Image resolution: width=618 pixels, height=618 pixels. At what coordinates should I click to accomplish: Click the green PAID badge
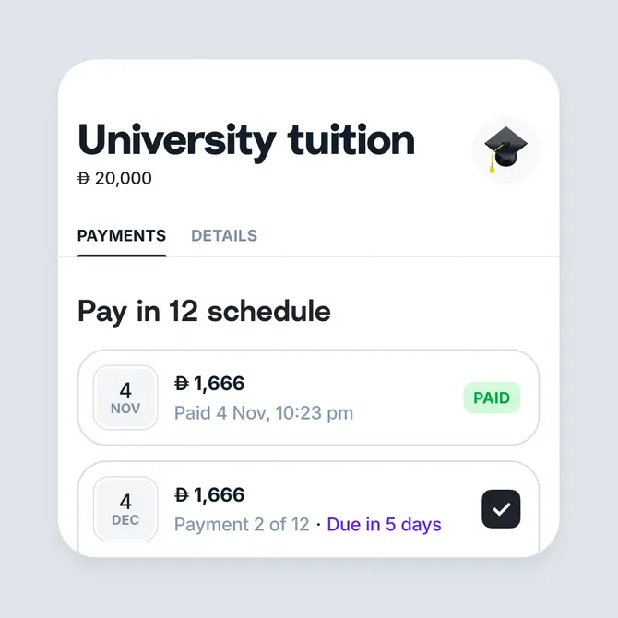tap(492, 398)
